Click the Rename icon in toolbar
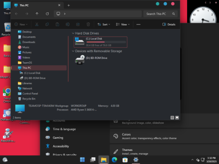 [67, 25]
